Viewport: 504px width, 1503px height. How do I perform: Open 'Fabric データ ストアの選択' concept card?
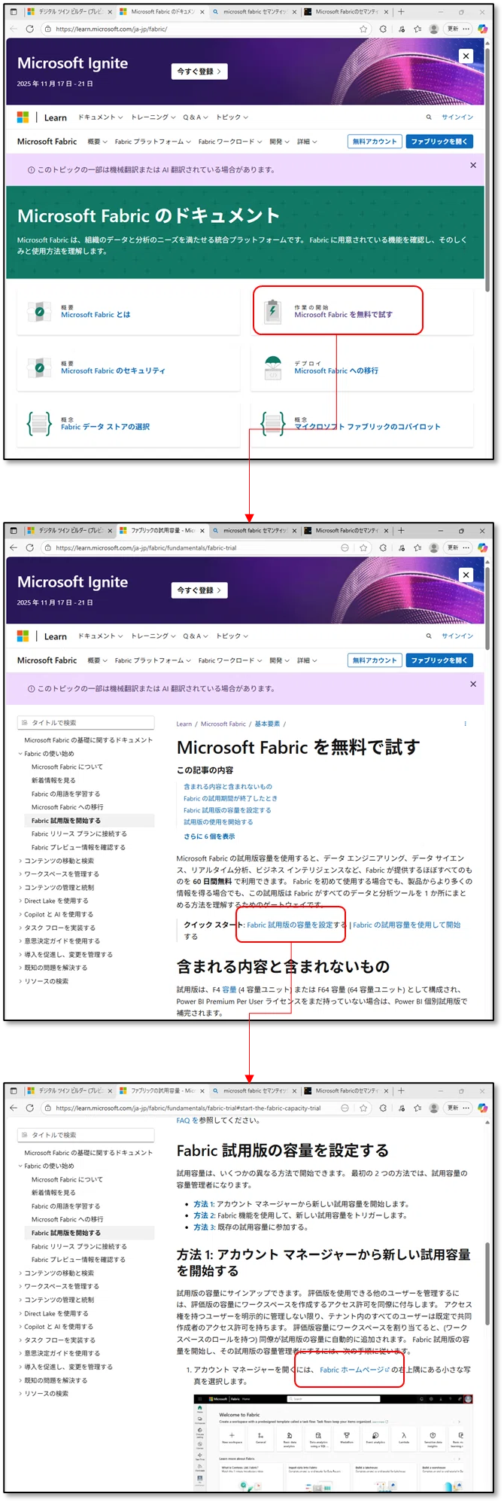(105, 426)
